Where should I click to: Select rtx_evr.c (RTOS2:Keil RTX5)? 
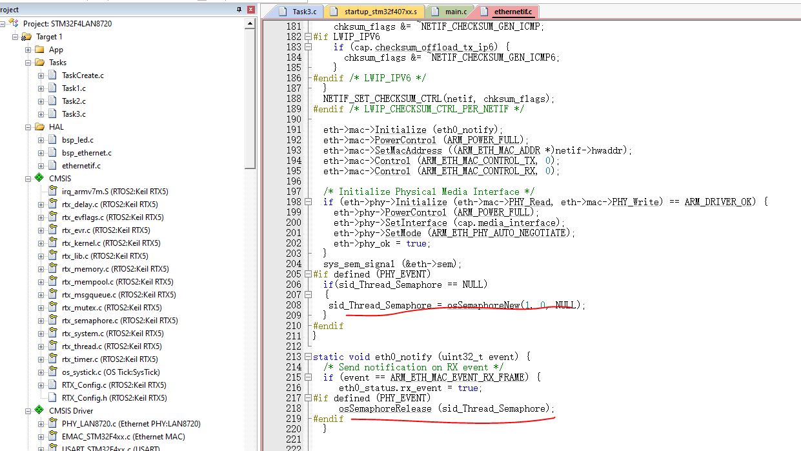click(106, 230)
